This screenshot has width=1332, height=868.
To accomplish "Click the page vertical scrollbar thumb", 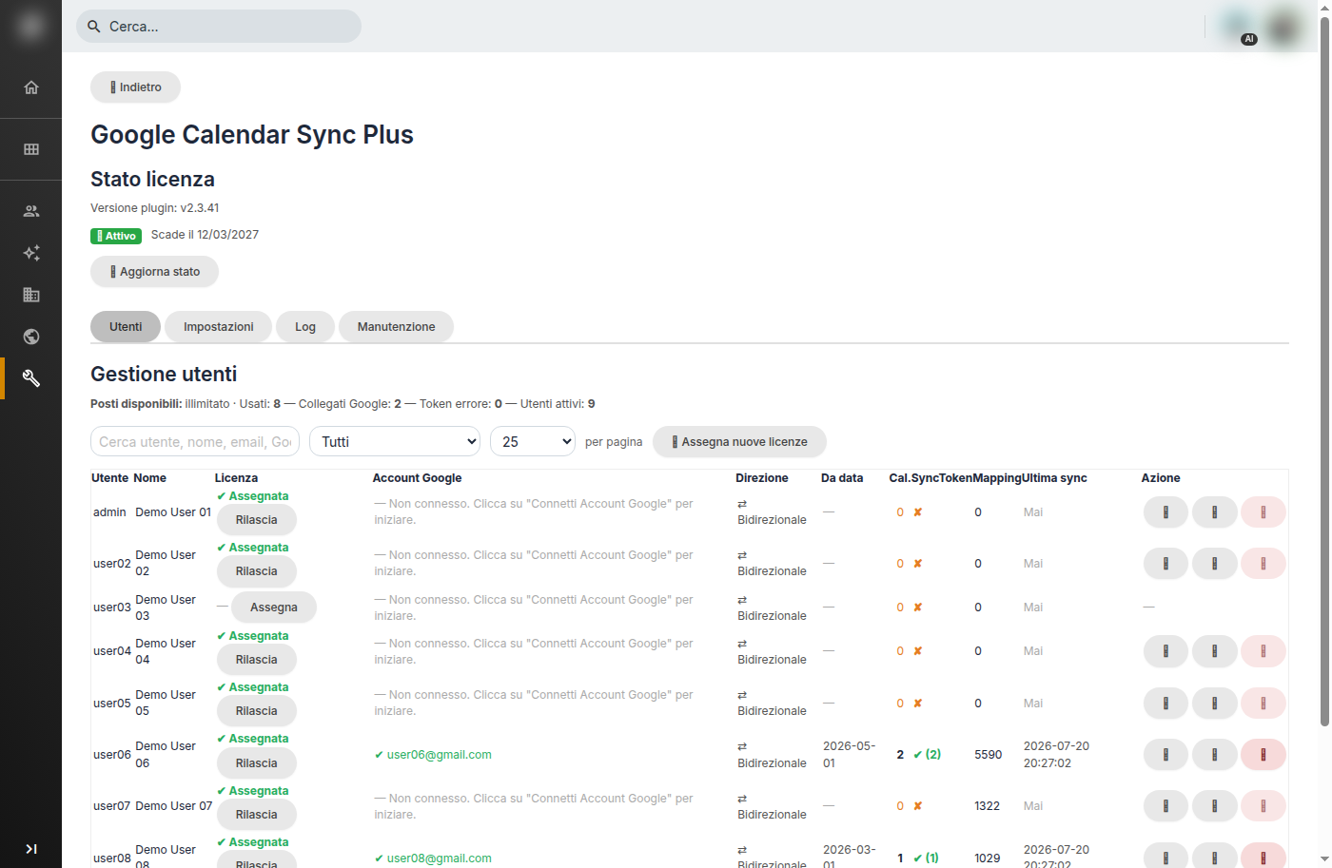I will click(1324, 371).
